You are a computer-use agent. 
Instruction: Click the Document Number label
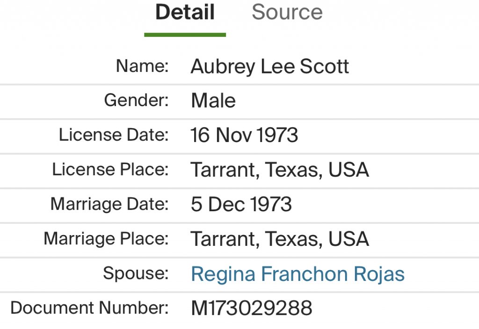[89, 308]
